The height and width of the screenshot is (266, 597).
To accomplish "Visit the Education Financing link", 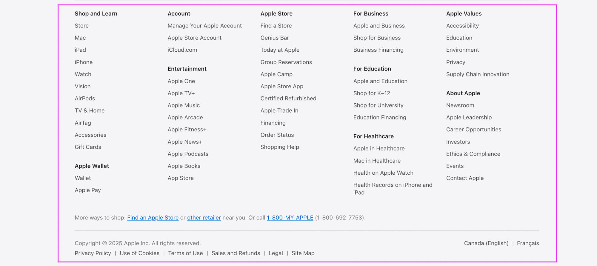I will coord(380,117).
